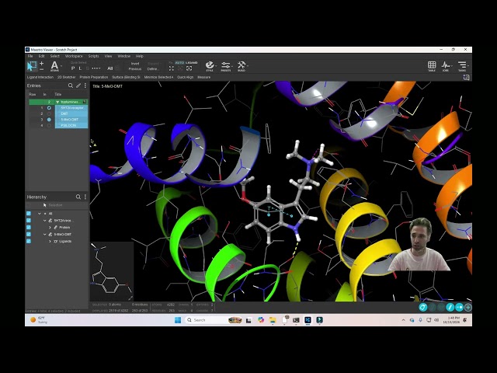Viewport: 497px width, 373px height.
Task: Click the Ligand Interaction button
Action: 40,77
